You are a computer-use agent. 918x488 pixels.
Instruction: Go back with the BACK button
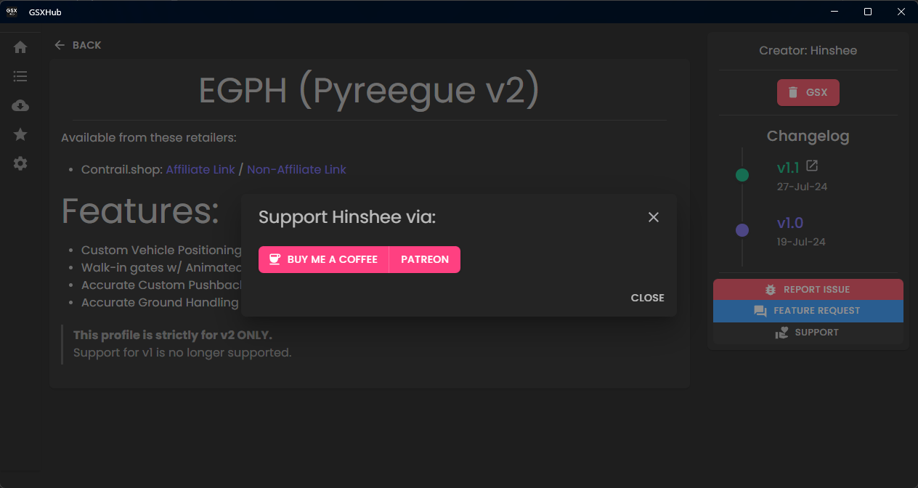(78, 45)
